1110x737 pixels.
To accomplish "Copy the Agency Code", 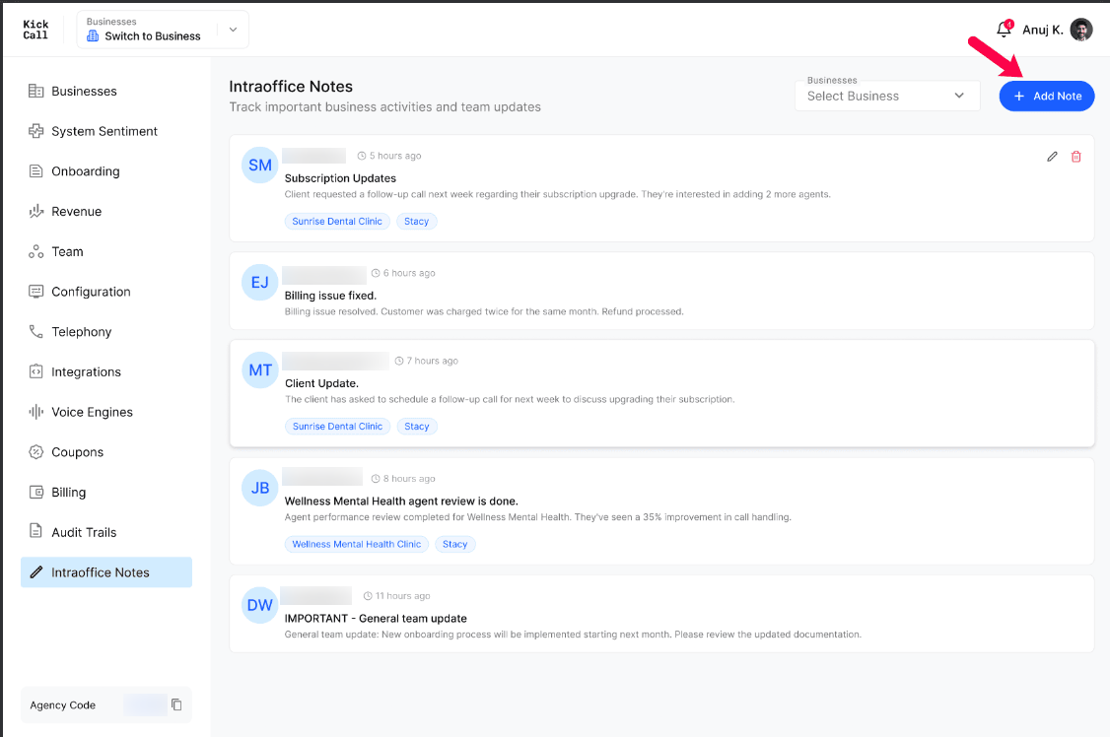I will pyautogui.click(x=176, y=704).
